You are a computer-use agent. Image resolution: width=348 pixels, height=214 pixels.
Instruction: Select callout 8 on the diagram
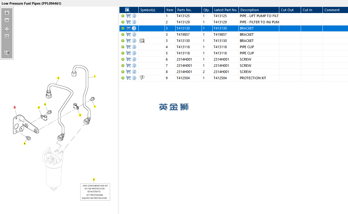pos(25,143)
